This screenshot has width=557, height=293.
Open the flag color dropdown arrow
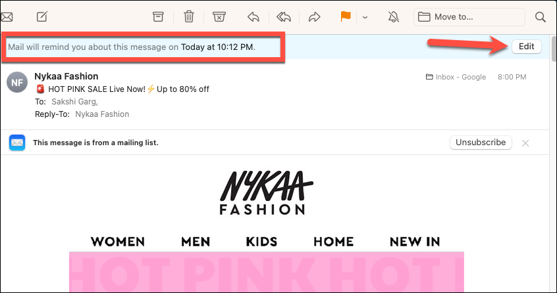point(365,17)
